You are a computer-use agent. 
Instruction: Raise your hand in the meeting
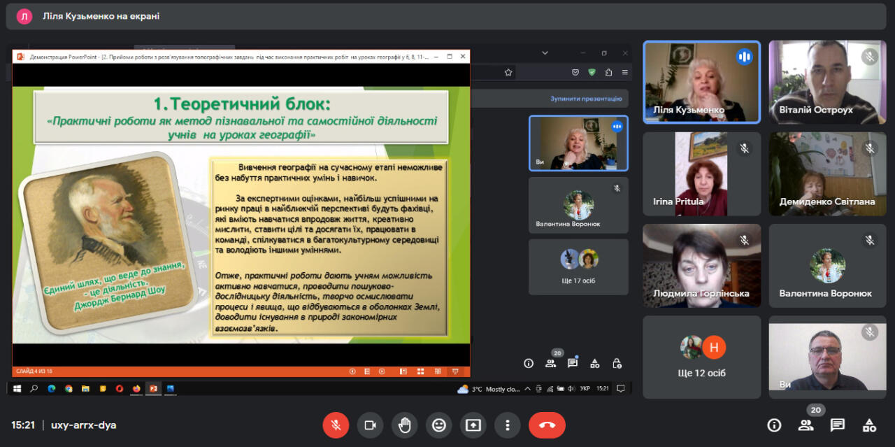click(404, 425)
